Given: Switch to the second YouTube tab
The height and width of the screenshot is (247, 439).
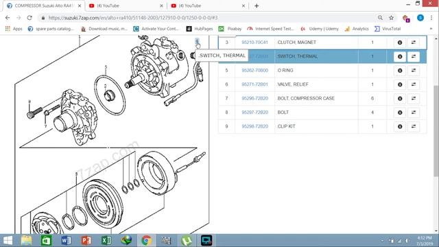Looking at the screenshot, I should pyautogui.click(x=207, y=5).
